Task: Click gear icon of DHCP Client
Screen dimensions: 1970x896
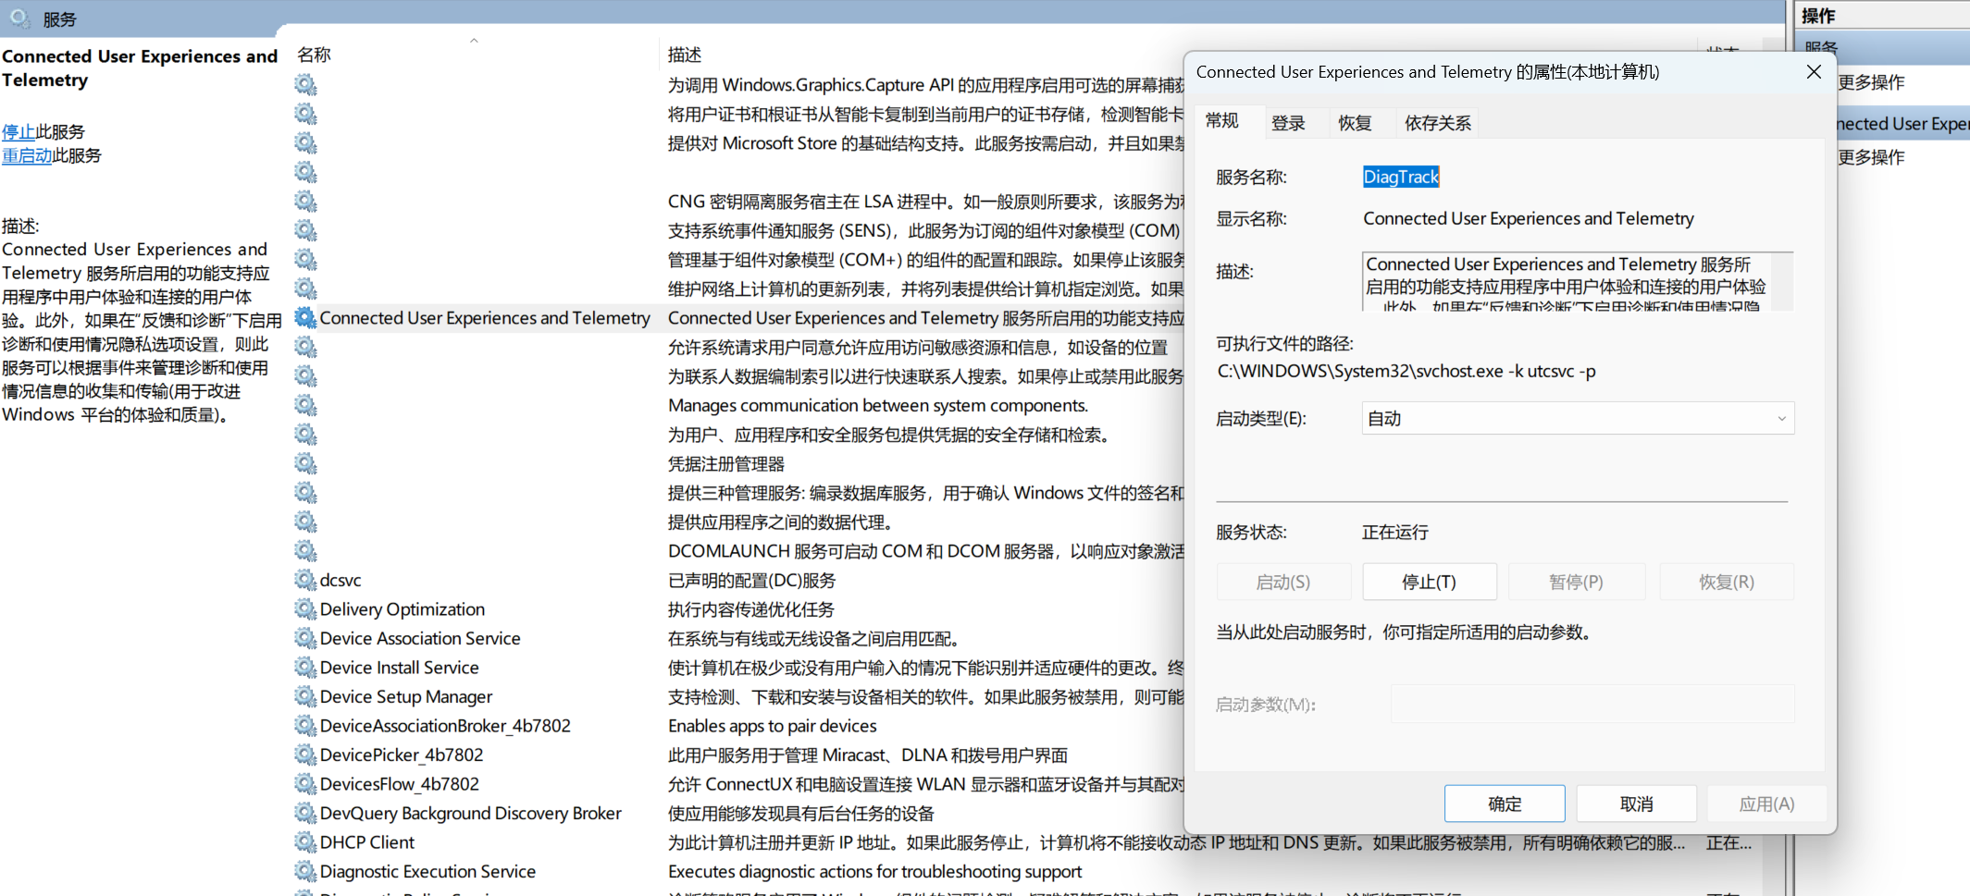Action: [305, 842]
